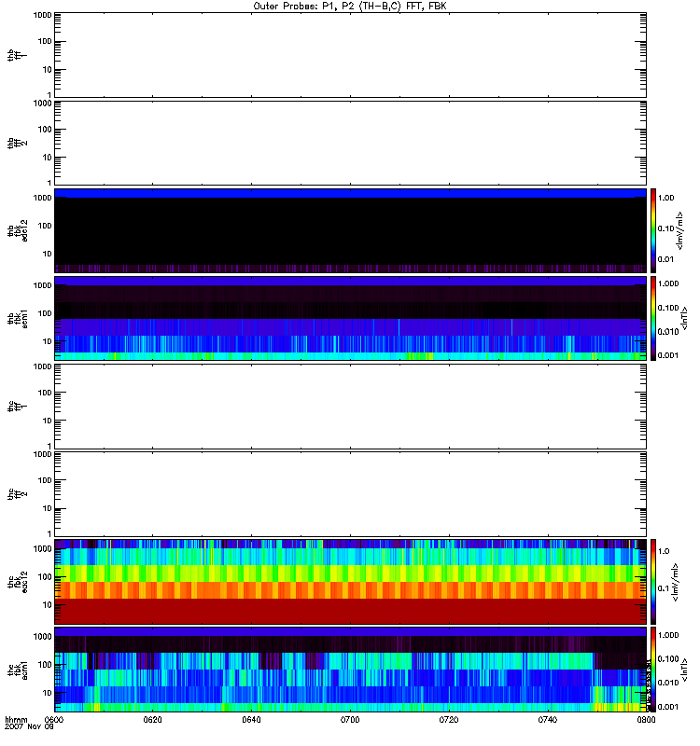This screenshot has width=700, height=746.
Task: Click the thb scm1 nT color bar
Action: [x=655, y=318]
